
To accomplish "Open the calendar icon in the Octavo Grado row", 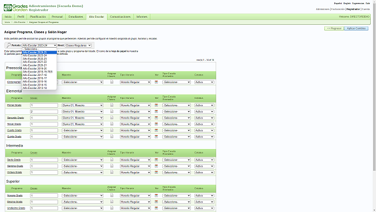I will [156, 173].
